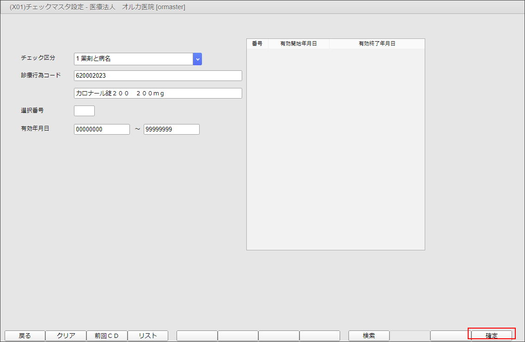Click the カロナール錠200 drug name field
The height and width of the screenshot is (342, 525).
coord(158,93)
